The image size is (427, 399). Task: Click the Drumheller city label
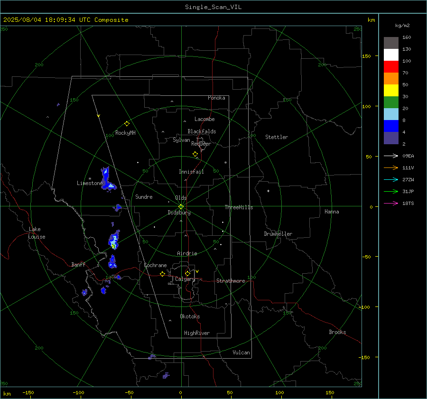pos(278,234)
